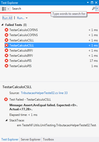Click red error icon beside Test Failed message
This screenshot has width=99, height=142.
[x=6, y=99]
